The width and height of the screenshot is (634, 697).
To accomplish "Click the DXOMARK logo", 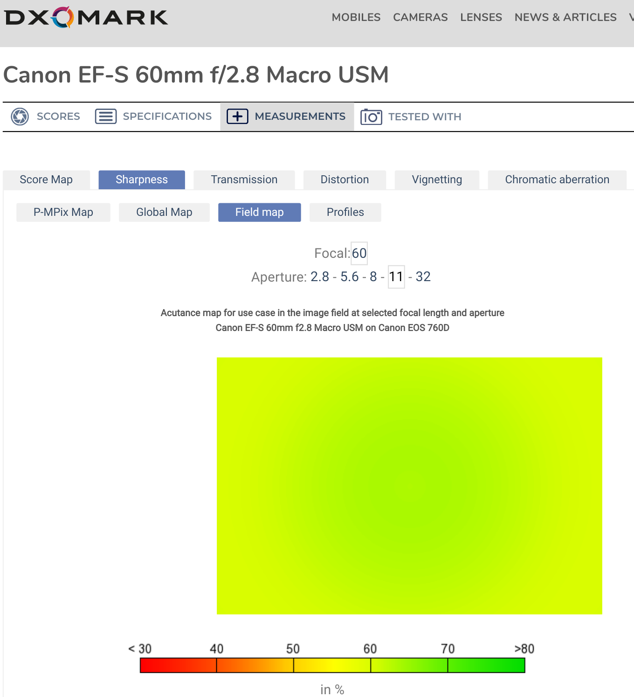I will coord(86,17).
